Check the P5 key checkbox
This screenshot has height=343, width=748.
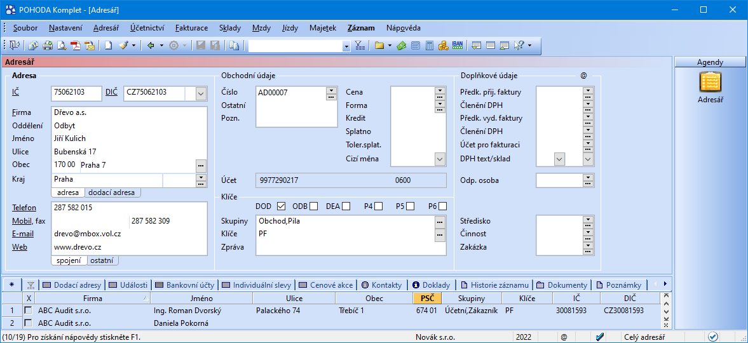click(411, 206)
